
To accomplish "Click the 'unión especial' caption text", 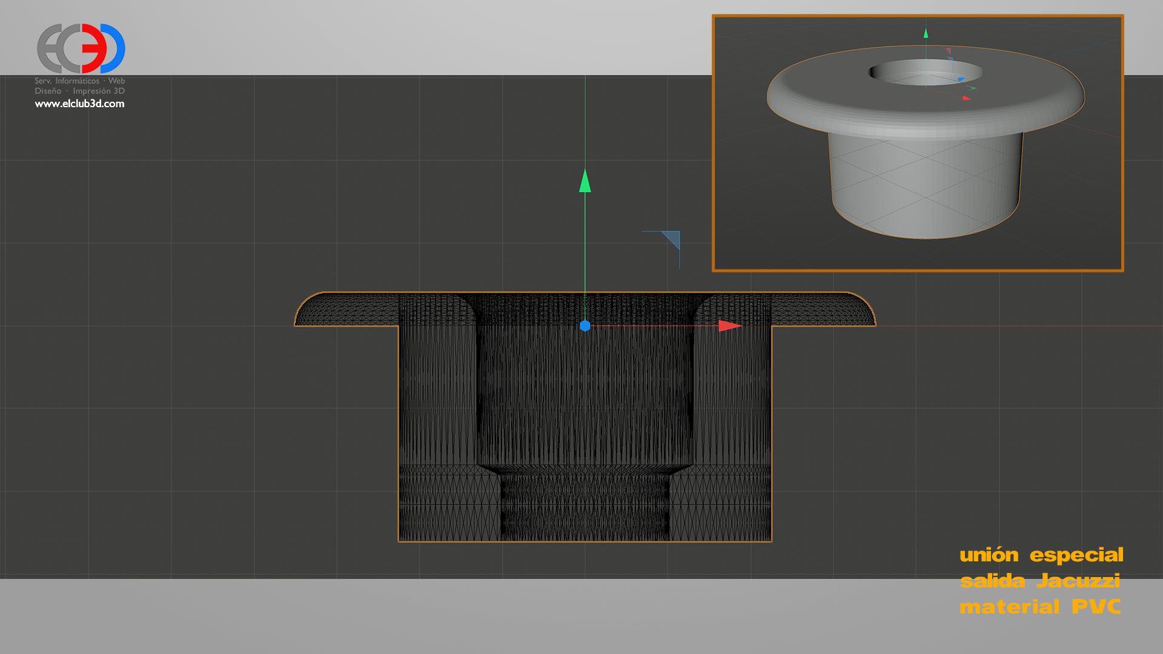I will [x=1041, y=555].
